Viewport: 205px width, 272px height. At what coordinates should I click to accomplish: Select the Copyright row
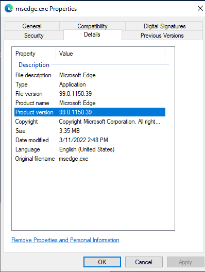point(90,122)
